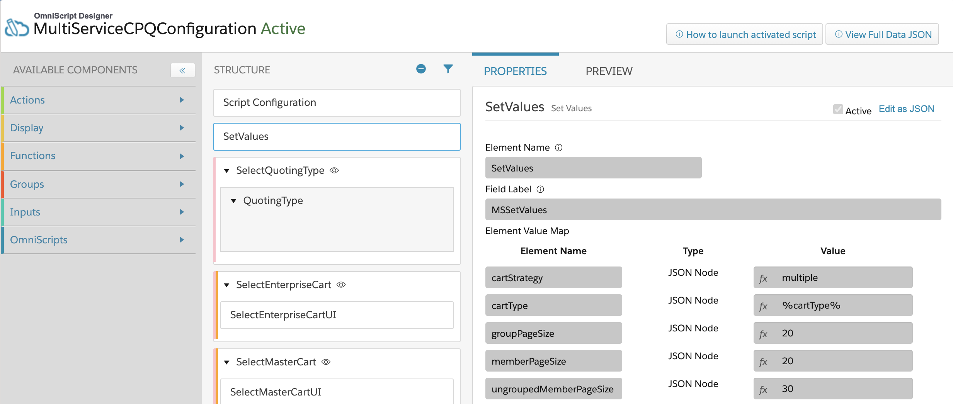The width and height of the screenshot is (953, 404).
Task: Select Script Configuration in structure
Action: (337, 103)
